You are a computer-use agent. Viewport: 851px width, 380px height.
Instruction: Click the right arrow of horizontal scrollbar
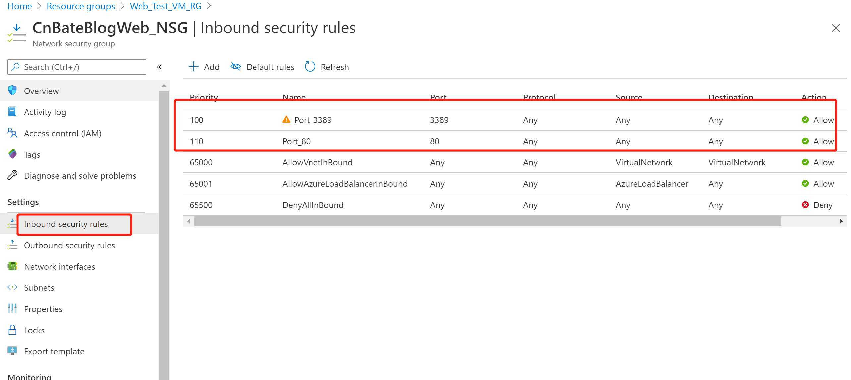[x=841, y=221]
